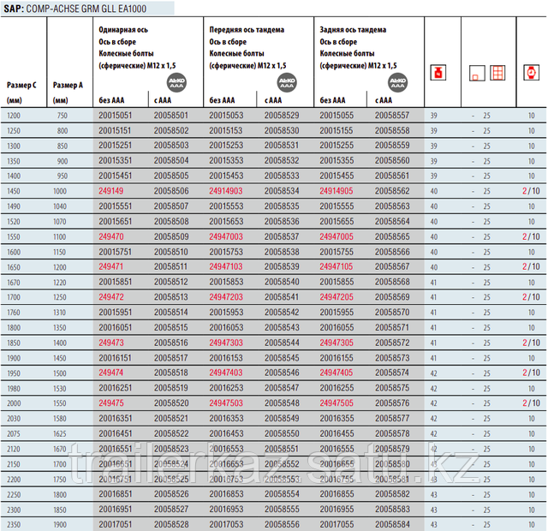The image size is (548, 531).
Task: Select red part number 24914903
Action: click(x=226, y=191)
